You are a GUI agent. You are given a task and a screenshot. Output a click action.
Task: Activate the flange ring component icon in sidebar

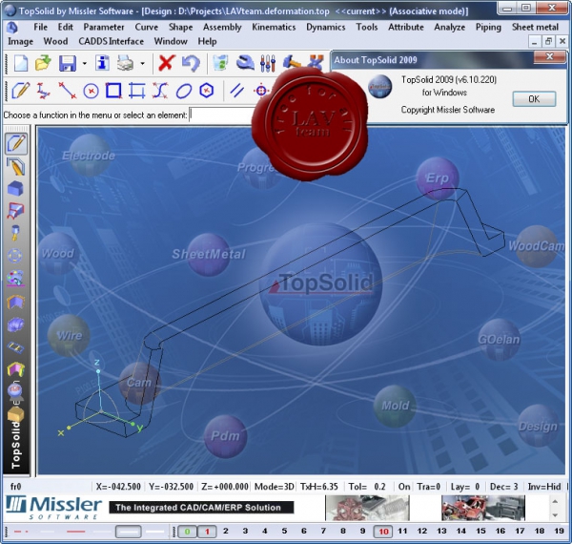coord(15,256)
